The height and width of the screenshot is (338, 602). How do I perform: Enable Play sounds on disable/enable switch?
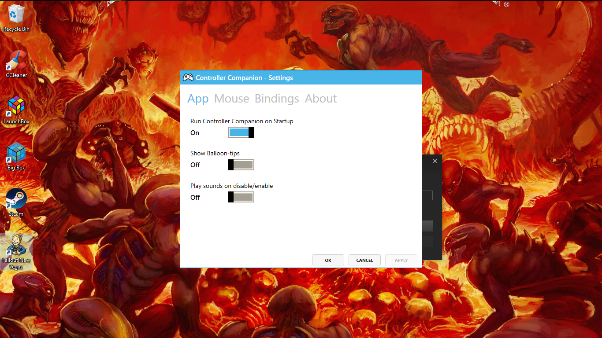[x=241, y=197]
